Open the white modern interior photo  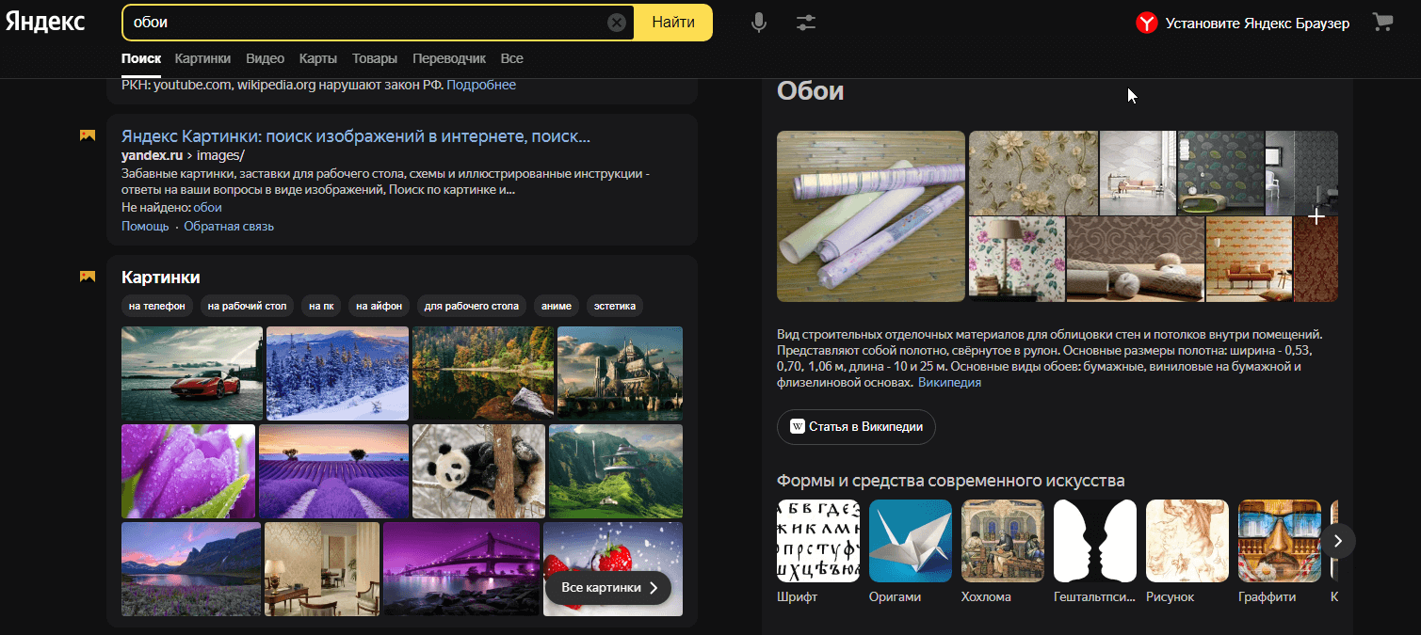point(1138,172)
